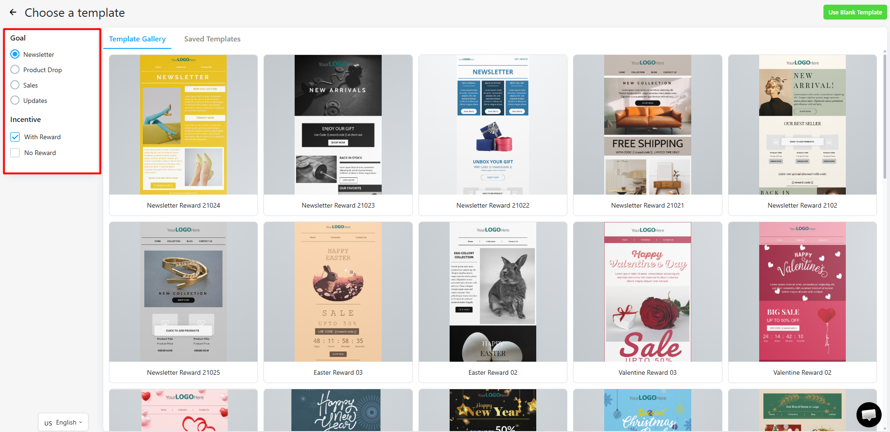Select the gold New Year 50% template
890x432 pixels.
point(493,410)
